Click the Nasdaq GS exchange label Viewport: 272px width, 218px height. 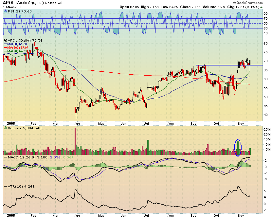point(54,3)
